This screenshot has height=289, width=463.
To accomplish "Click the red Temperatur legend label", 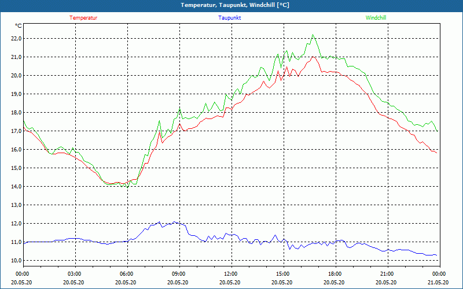I will pos(83,18).
